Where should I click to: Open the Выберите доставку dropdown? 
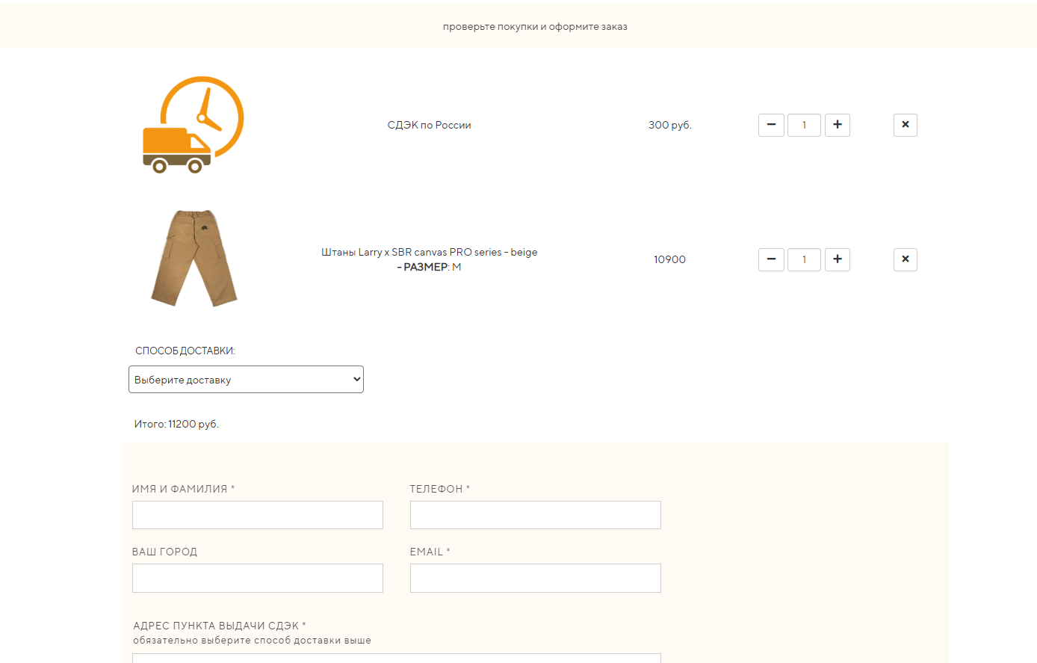pyautogui.click(x=246, y=379)
